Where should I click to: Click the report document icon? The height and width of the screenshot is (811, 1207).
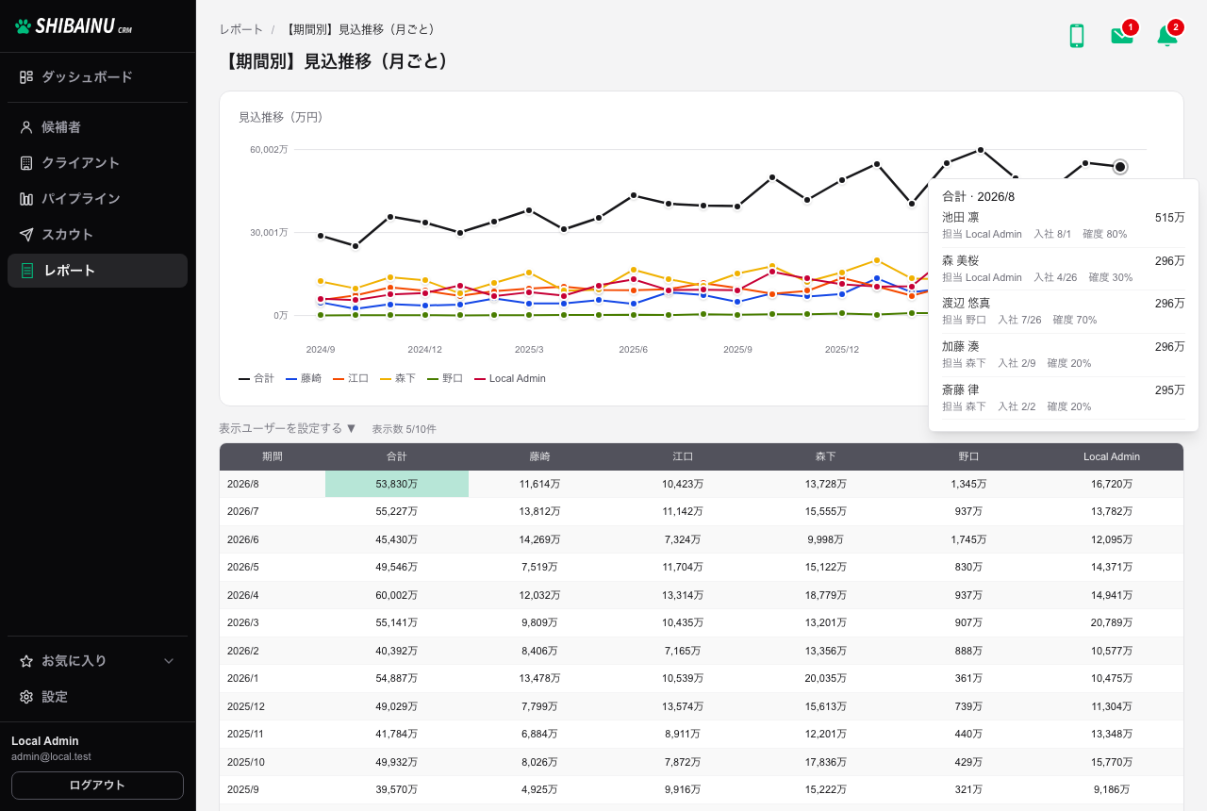[28, 271]
